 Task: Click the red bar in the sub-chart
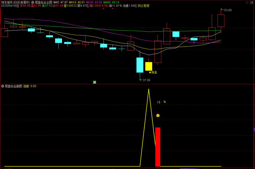tap(158, 147)
